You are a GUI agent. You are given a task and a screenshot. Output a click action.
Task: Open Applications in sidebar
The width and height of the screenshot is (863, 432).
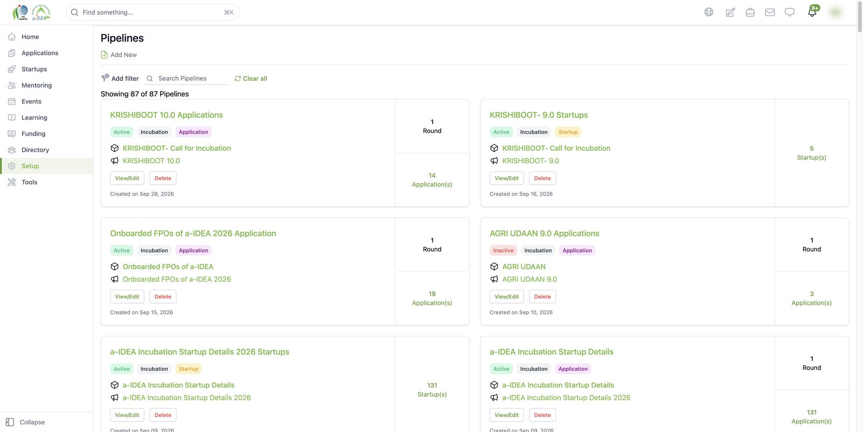46,53
